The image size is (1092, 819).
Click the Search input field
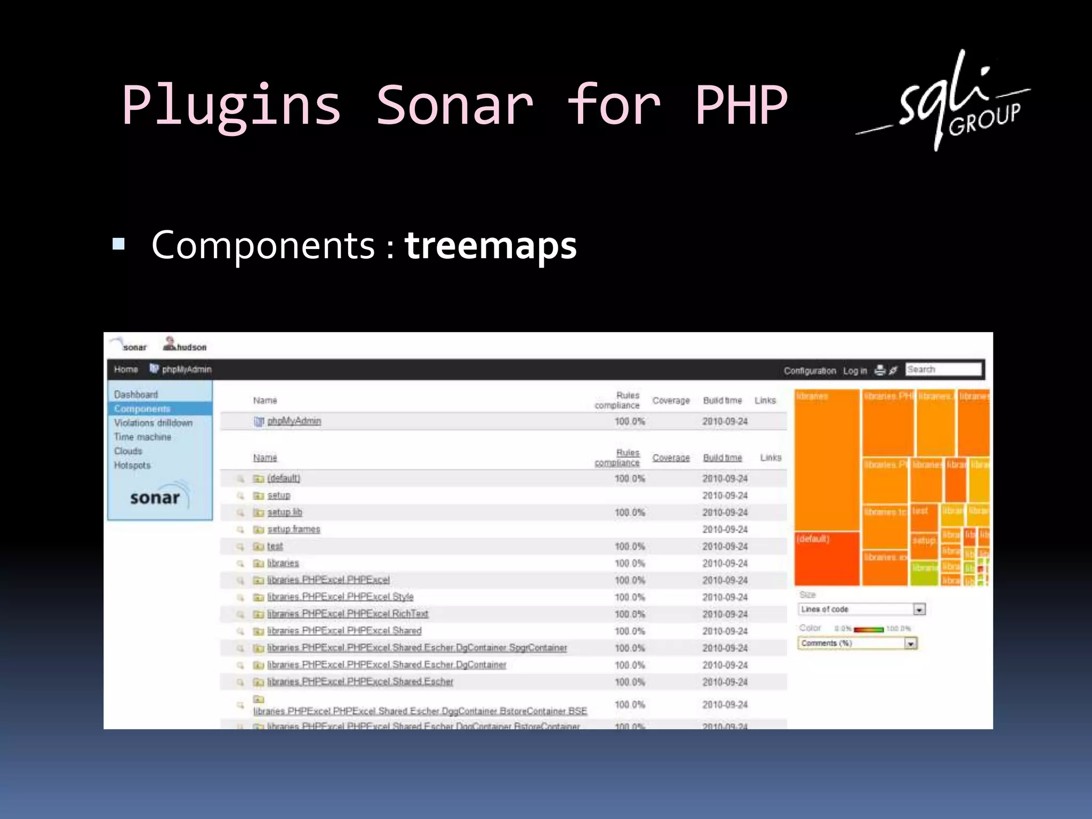(x=943, y=370)
